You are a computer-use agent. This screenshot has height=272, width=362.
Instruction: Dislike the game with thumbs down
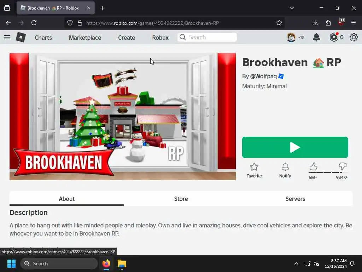pos(343,166)
